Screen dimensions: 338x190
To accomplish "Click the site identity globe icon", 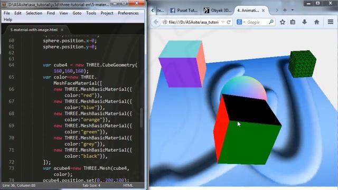I will tap(165, 22).
